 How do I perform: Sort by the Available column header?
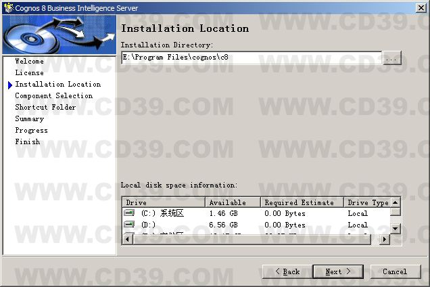click(233, 202)
